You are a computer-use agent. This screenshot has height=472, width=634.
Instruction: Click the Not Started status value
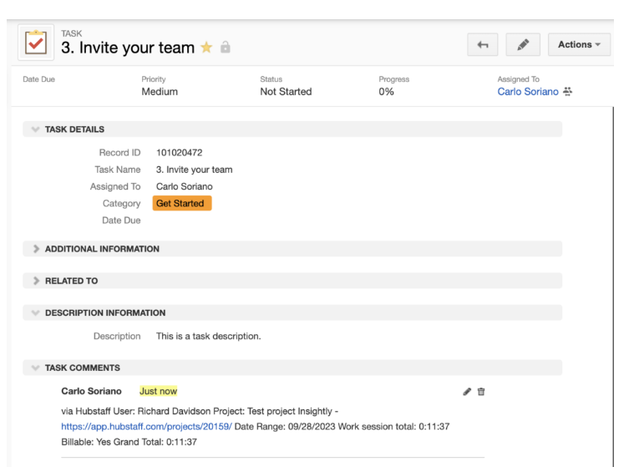(286, 92)
